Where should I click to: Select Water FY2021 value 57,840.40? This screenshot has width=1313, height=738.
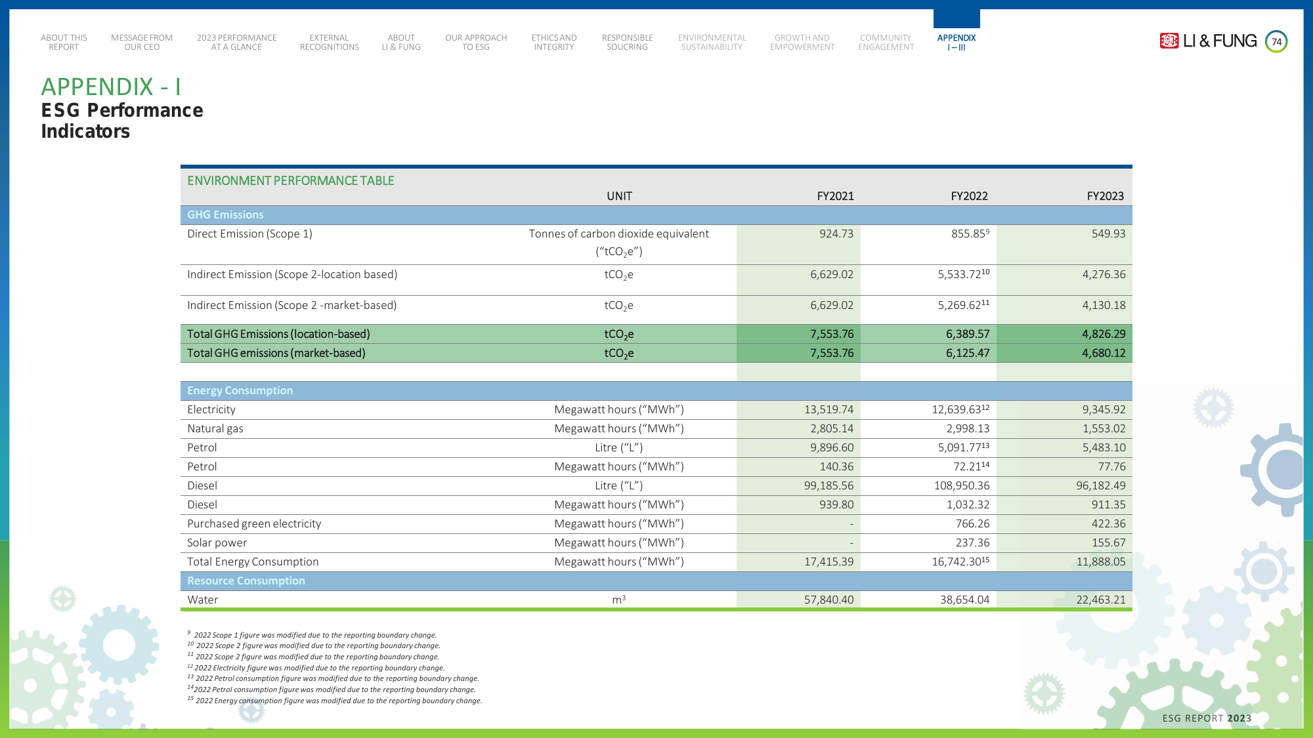(829, 600)
